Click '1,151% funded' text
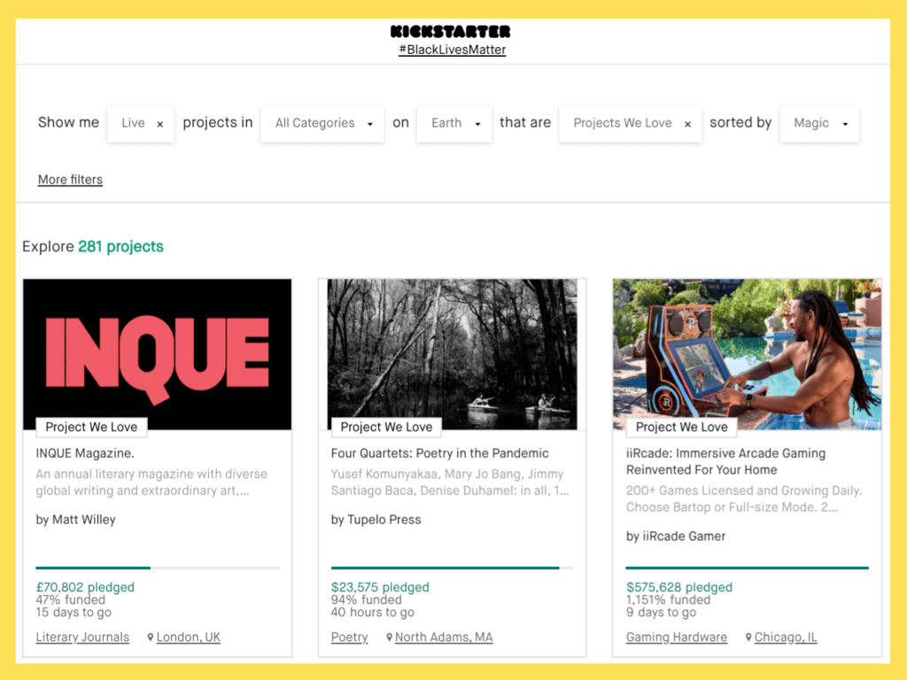The width and height of the screenshot is (907, 680). coord(668,599)
